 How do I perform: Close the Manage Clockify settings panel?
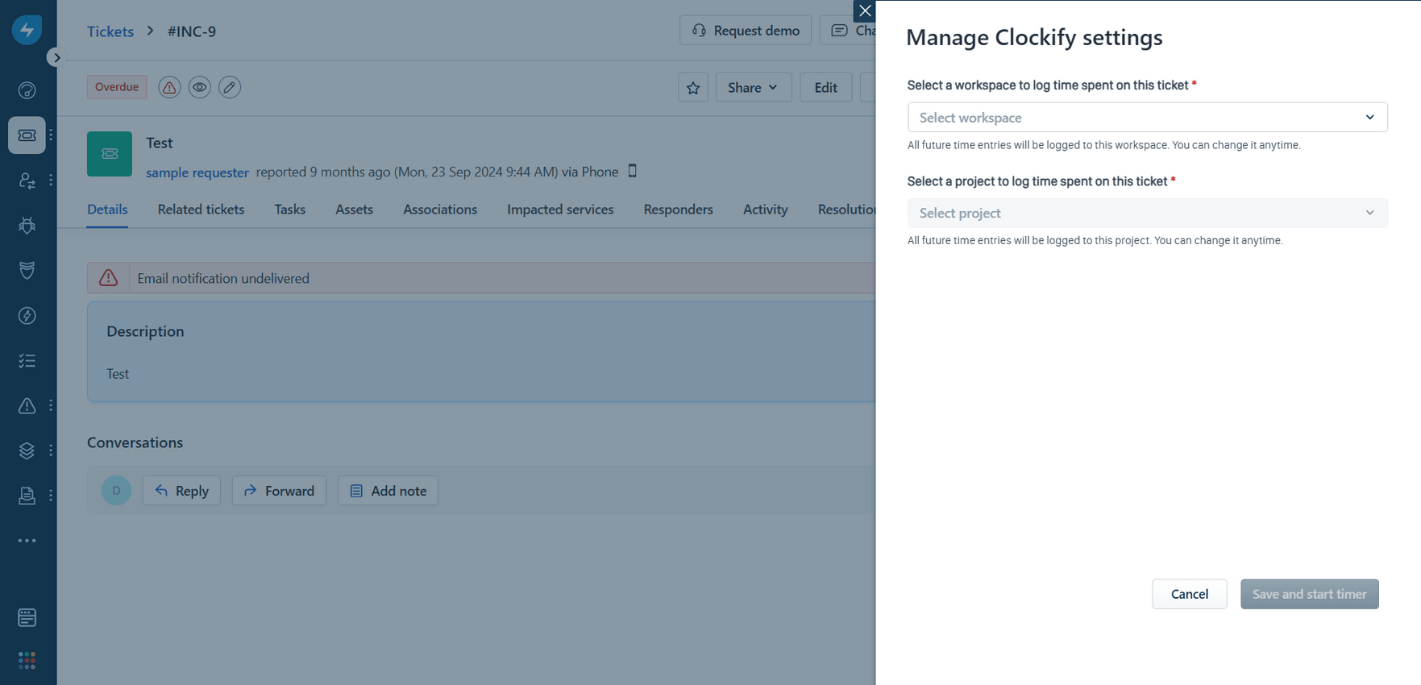tap(865, 11)
